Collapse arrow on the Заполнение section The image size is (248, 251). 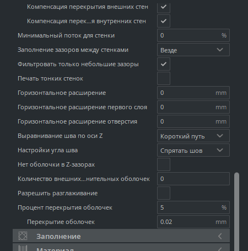click(220, 236)
